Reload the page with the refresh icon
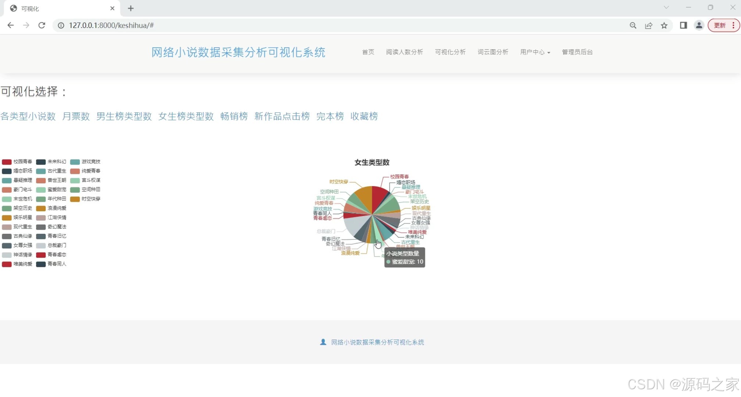This screenshot has height=397, width=741. 42,25
